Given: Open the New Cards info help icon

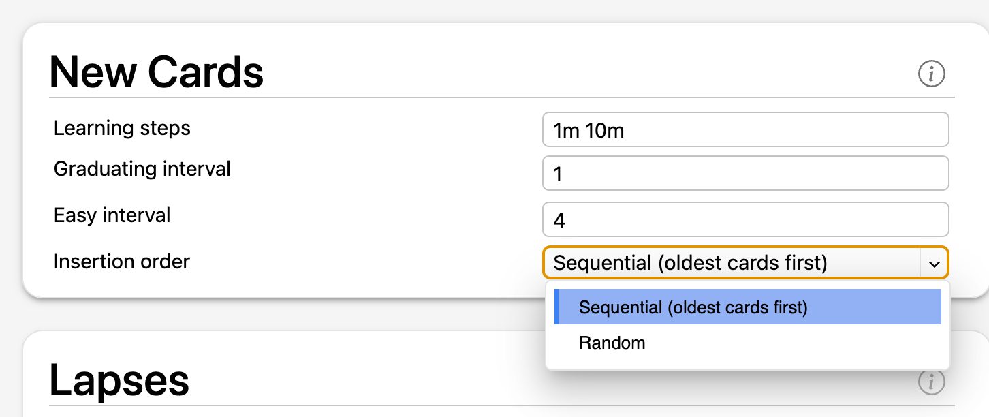Looking at the screenshot, I should [931, 73].
